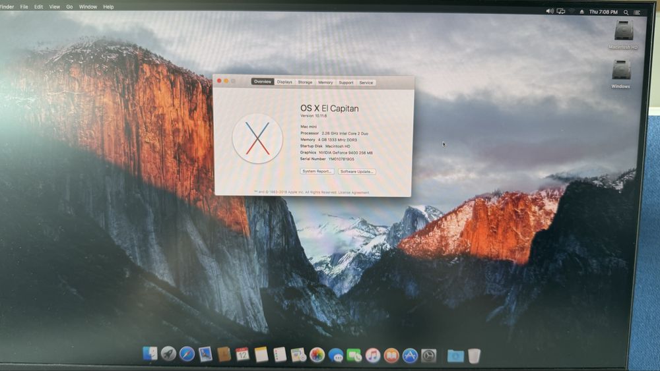
Task: Open FaceTime green icon in Dock
Action: 354,355
